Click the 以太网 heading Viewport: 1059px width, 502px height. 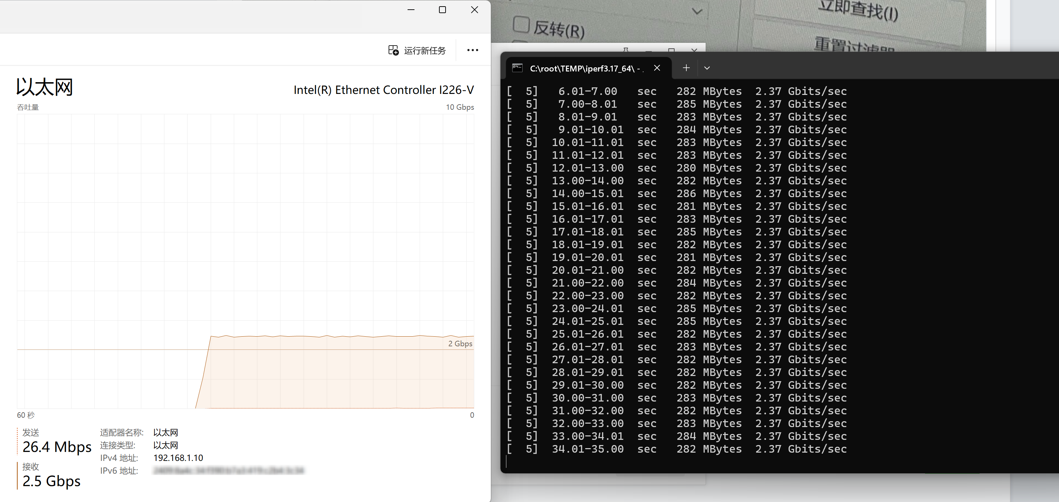(x=45, y=87)
